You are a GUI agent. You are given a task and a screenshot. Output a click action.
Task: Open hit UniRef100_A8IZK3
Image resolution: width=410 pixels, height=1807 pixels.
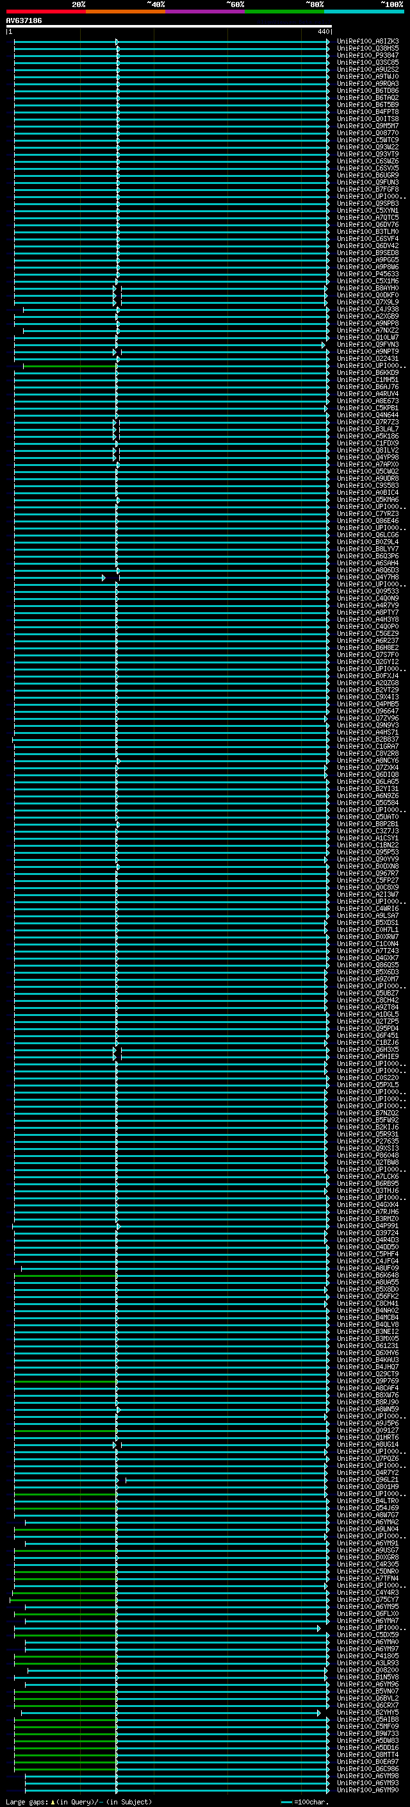coord(368,42)
